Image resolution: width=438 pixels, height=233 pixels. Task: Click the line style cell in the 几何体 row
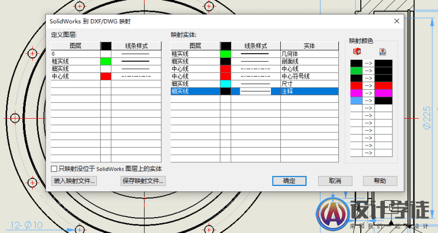pos(256,54)
